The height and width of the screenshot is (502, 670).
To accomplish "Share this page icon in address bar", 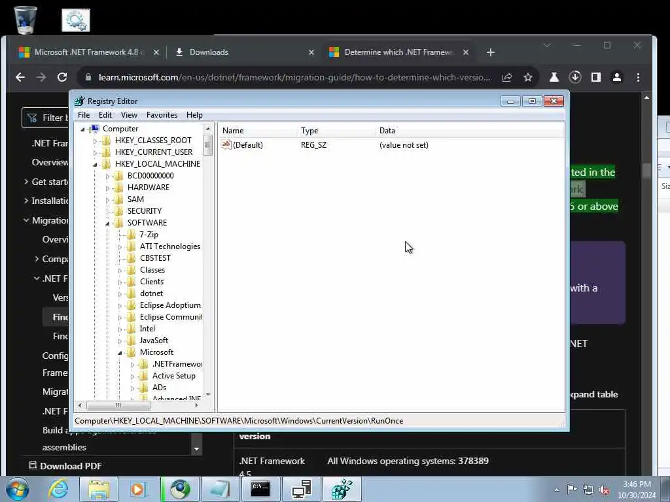I will click(x=507, y=77).
